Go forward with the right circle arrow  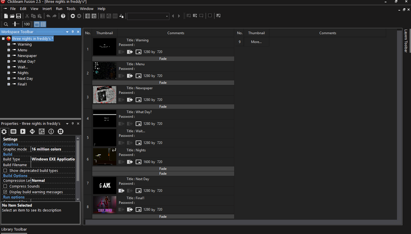click(79, 16)
